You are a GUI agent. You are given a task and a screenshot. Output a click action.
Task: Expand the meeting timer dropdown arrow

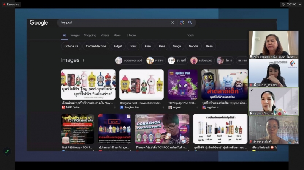(x=300, y=5)
